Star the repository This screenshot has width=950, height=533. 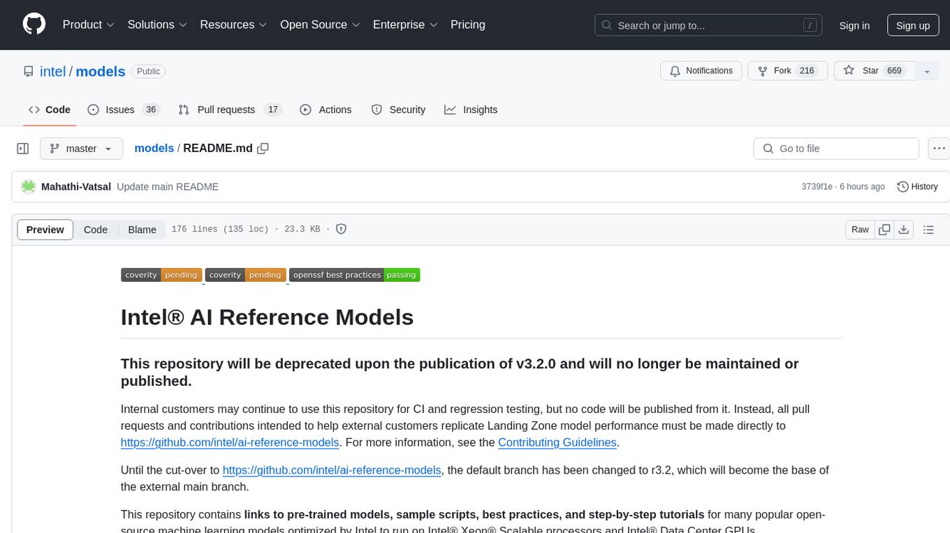875,70
